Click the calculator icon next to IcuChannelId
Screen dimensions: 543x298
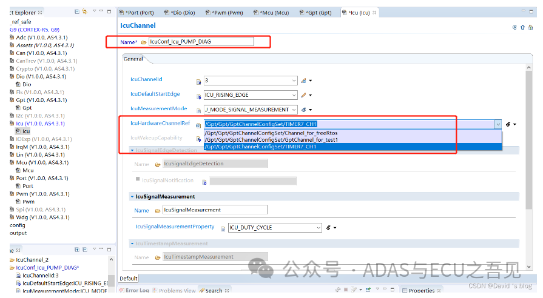click(x=304, y=81)
